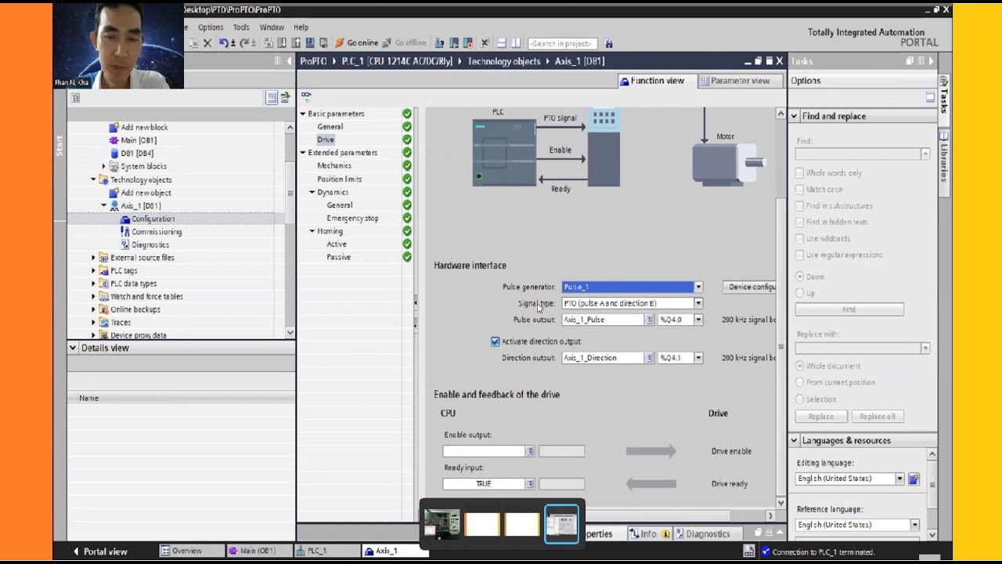Viewport: 1002px width, 564px height.
Task: Click the Delete X icon in toolbar
Action: tap(207, 43)
